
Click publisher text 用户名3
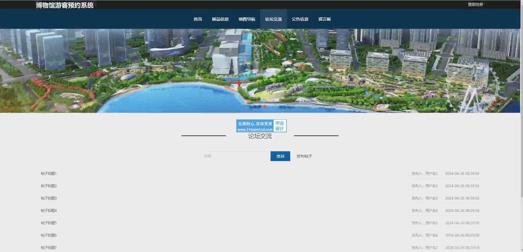click(432, 198)
